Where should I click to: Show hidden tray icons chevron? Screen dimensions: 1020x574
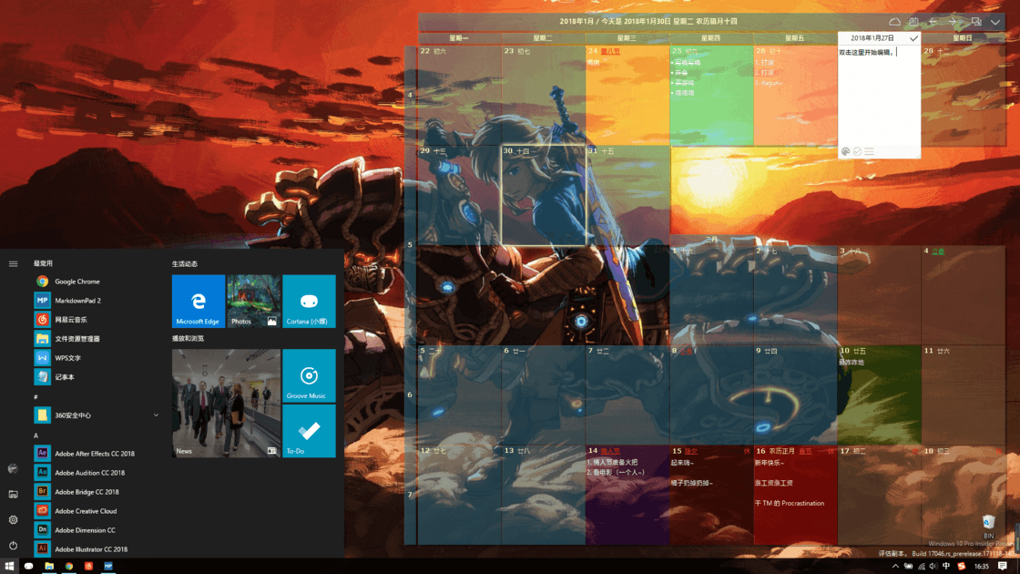[895, 566]
